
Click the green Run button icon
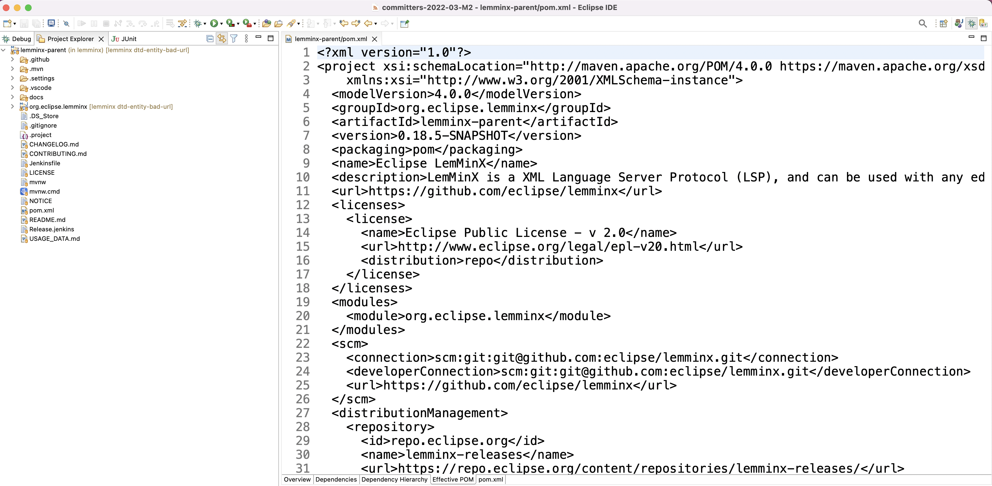tap(214, 24)
